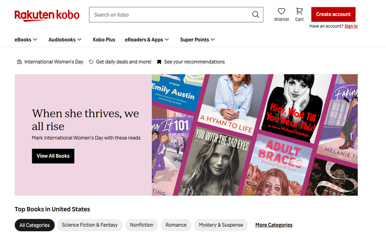
Task: Click the search magnifier icon
Action: coord(256,15)
